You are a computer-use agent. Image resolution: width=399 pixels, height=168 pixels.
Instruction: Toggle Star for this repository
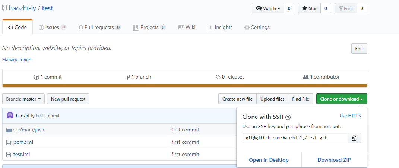(x=310, y=9)
